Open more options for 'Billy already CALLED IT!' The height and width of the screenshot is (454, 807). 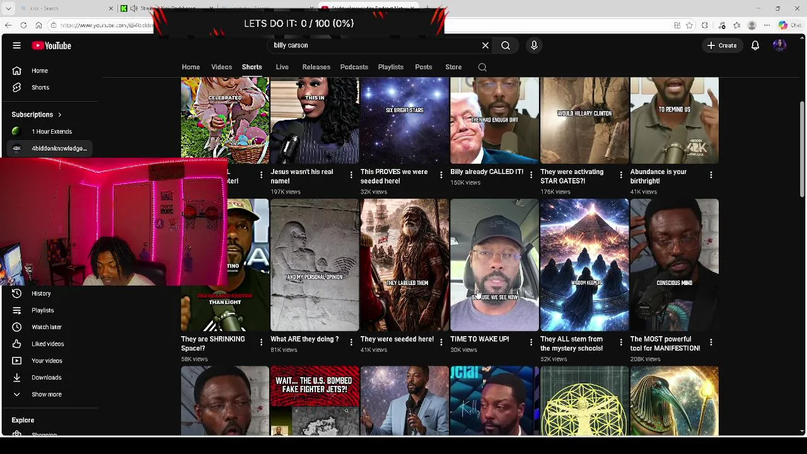[x=531, y=175]
